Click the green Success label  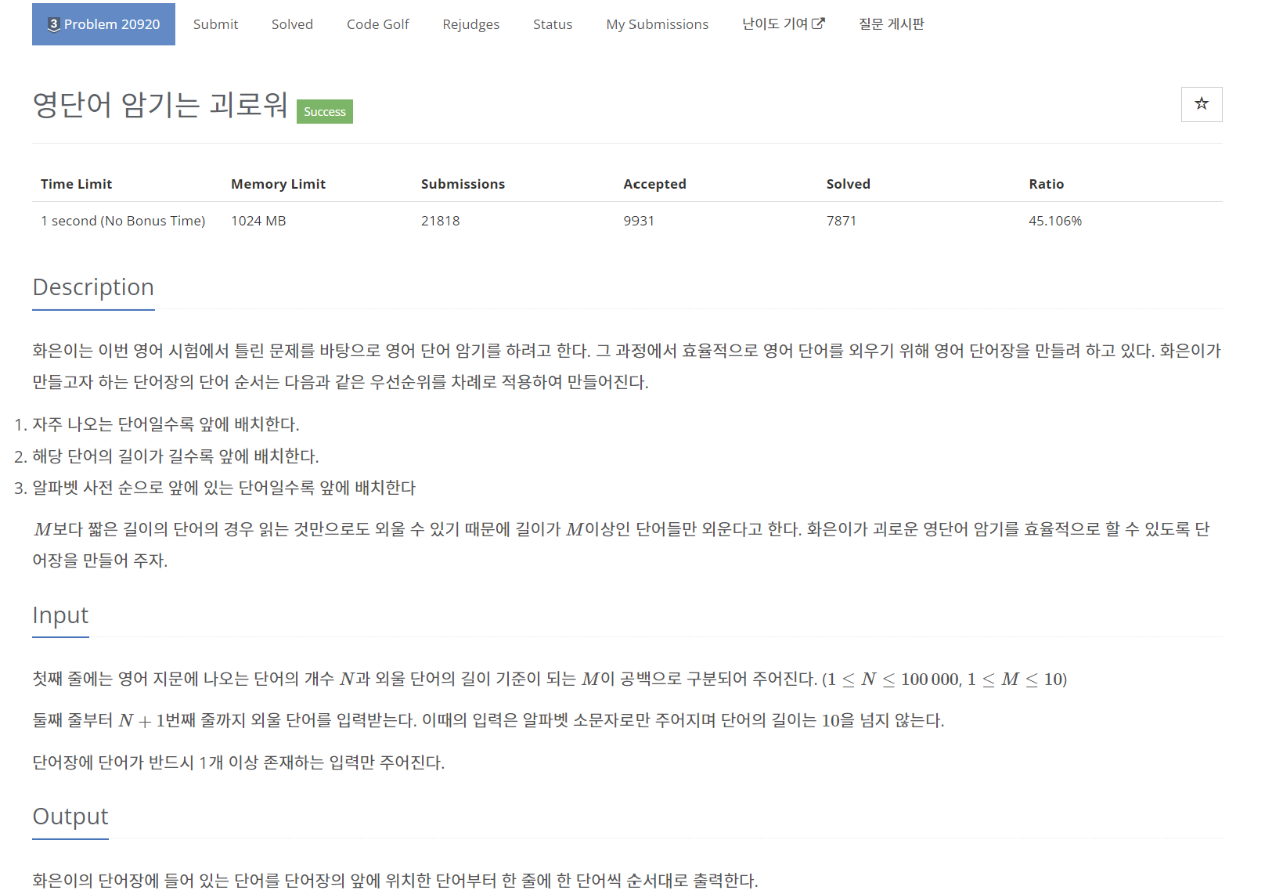coord(325,112)
